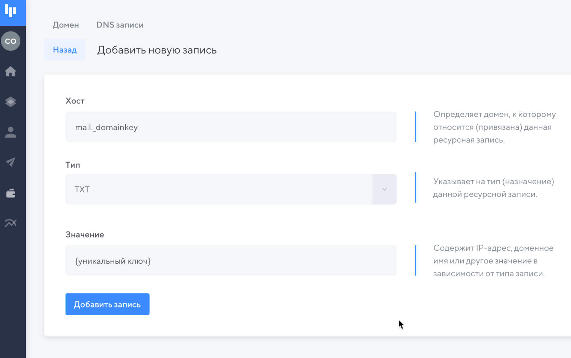571x358 pixels.
Task: Click the Тип field label
Action: pos(73,165)
